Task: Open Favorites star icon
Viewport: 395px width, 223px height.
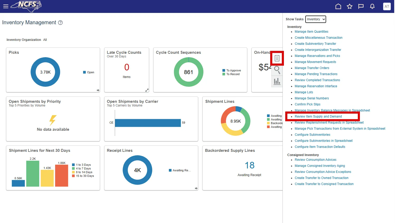Action: [x=349, y=6]
